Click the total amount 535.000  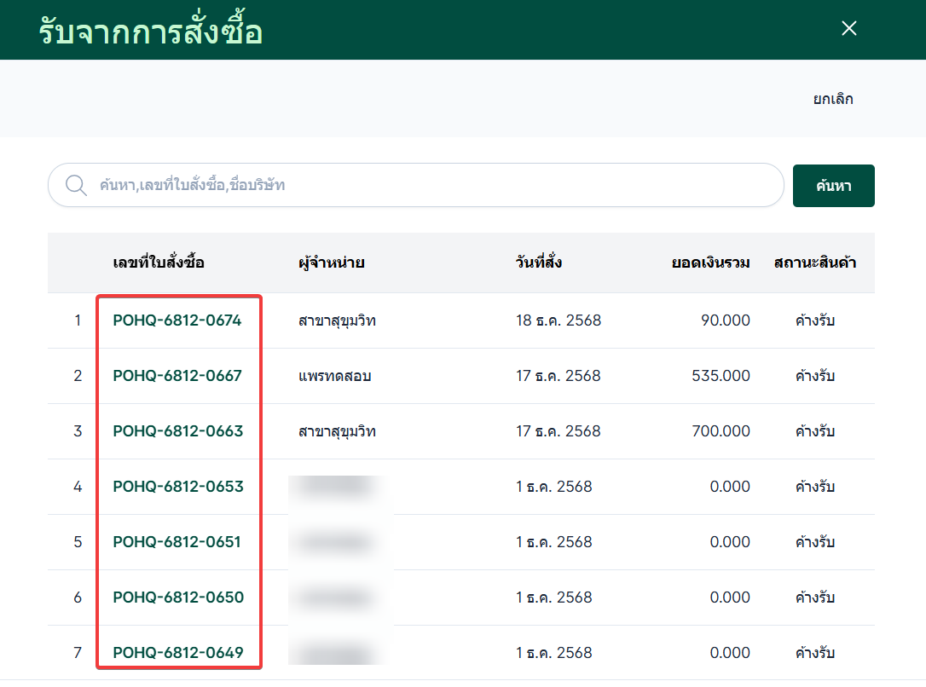coord(721,376)
